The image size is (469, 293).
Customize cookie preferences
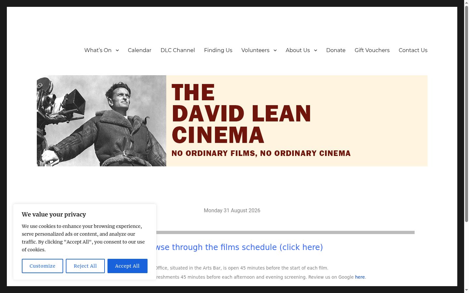pyautogui.click(x=42, y=266)
